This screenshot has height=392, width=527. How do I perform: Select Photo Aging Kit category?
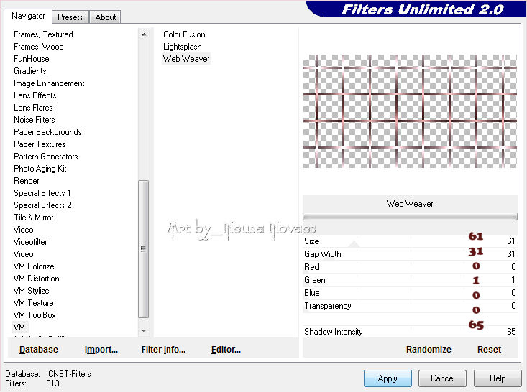point(40,169)
